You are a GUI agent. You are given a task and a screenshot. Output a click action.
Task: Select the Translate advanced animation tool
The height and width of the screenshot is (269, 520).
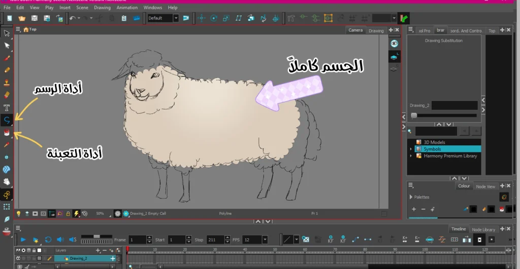click(x=201, y=18)
